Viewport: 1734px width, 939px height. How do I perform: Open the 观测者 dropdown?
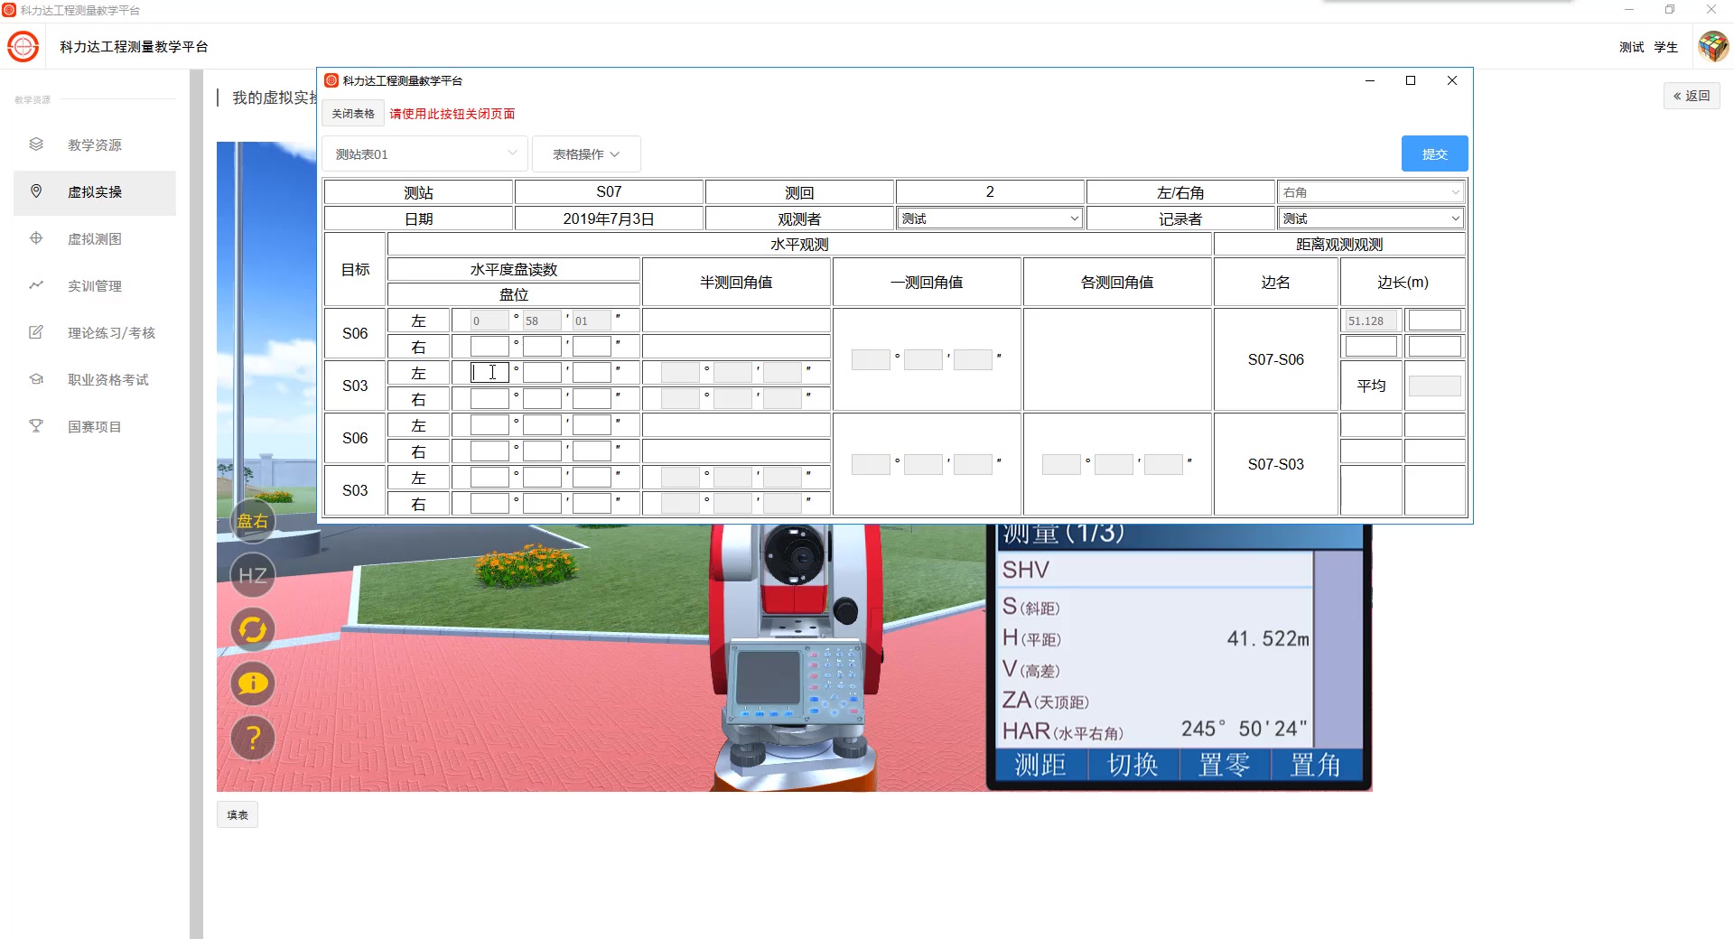tap(989, 218)
